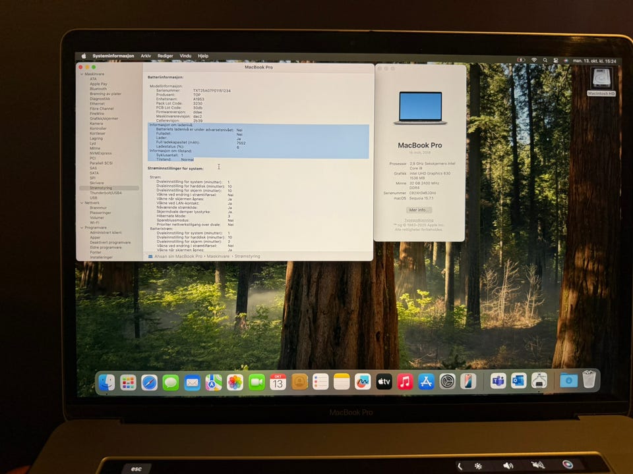Open the Rediger menu
633x474 pixels.
tap(165, 56)
